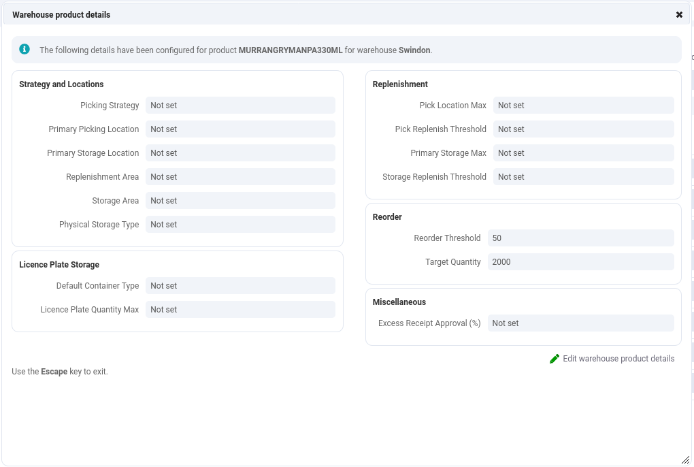Click the Replenishment Area value field
This screenshot has height=467, width=694.
[240, 177]
